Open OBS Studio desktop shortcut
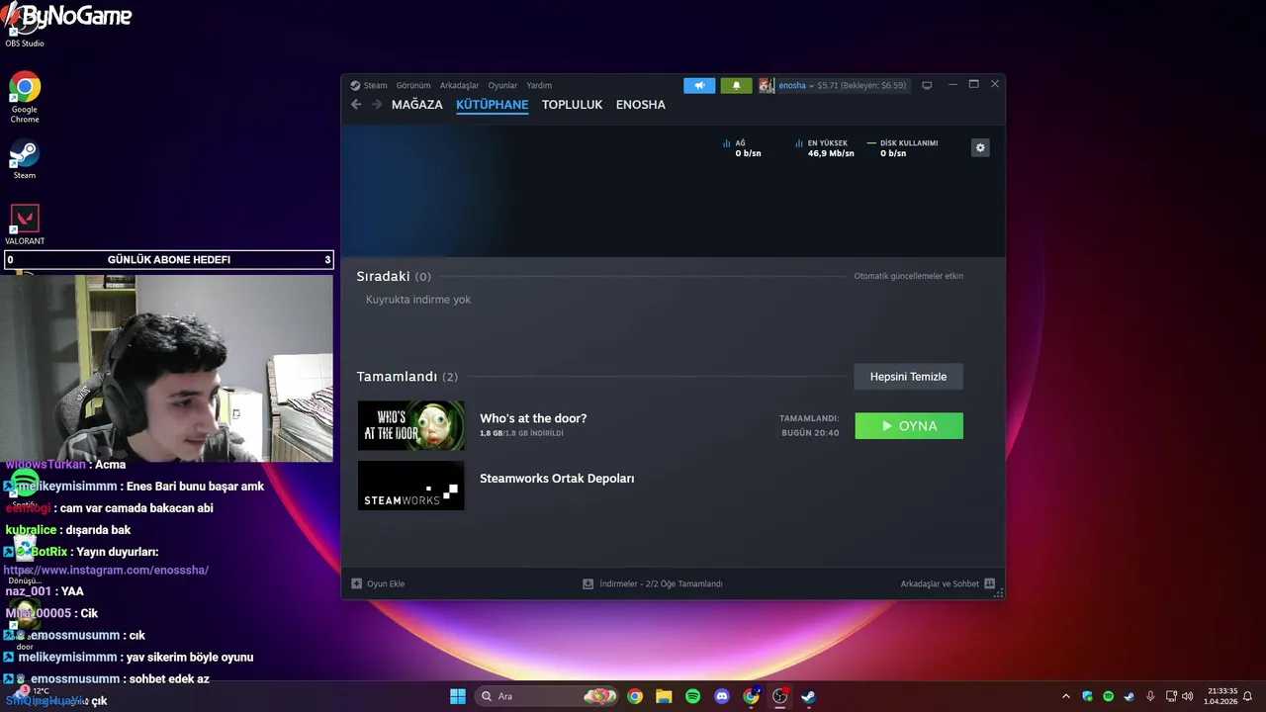Viewport: 1266px width, 712px height. 25,27
